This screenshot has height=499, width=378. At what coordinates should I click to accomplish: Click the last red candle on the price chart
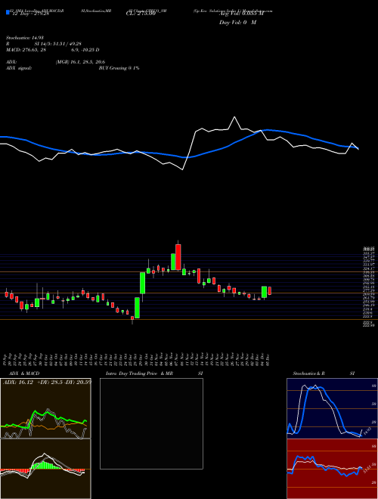(x=269, y=290)
